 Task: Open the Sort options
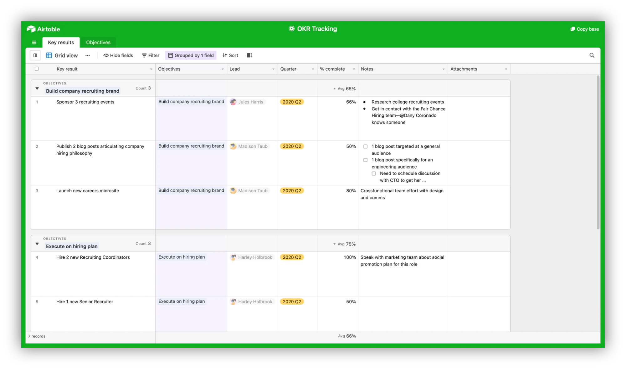tap(230, 55)
